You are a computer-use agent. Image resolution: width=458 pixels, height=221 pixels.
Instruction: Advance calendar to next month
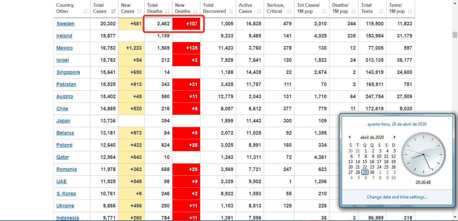(x=394, y=137)
